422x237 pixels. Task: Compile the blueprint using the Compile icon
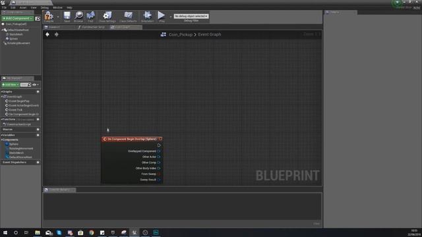coord(49,16)
